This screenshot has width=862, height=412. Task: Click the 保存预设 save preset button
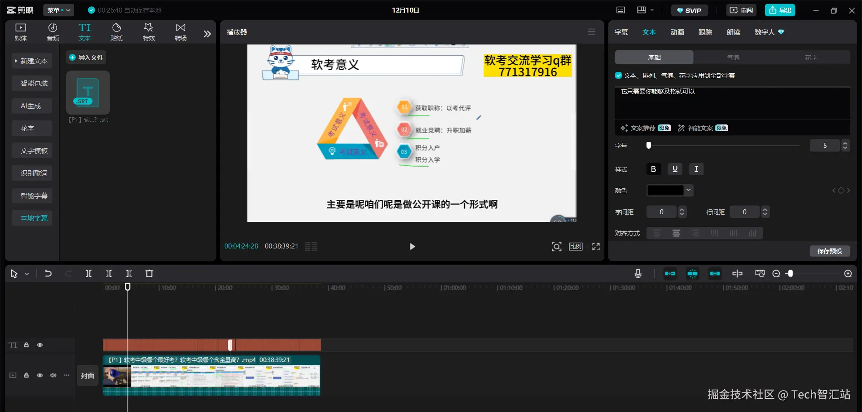(x=830, y=251)
